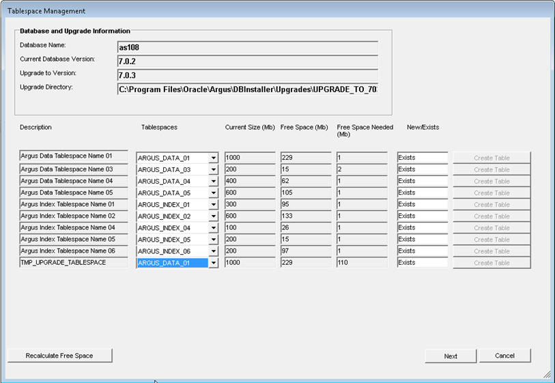The width and height of the screenshot is (555, 383).
Task: Click description Argus Data Tablespace Name 04
Action: point(74,181)
